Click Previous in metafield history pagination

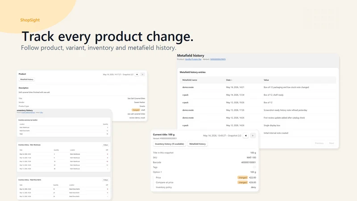click(x=319, y=143)
